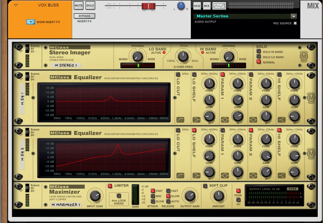Image resolution: width=323 pixels, height=223 pixels.
Task: Click the Maximizer Output Gain knob
Action: 189,196
